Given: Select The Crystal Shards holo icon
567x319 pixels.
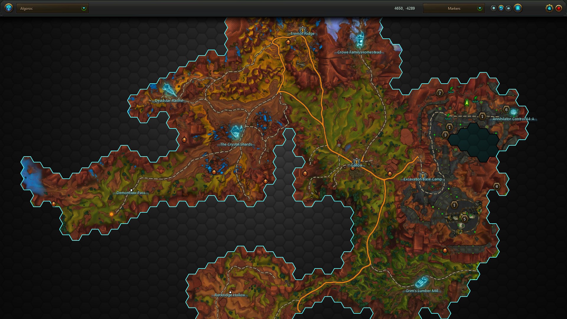Looking at the screenshot, I should point(236,132).
